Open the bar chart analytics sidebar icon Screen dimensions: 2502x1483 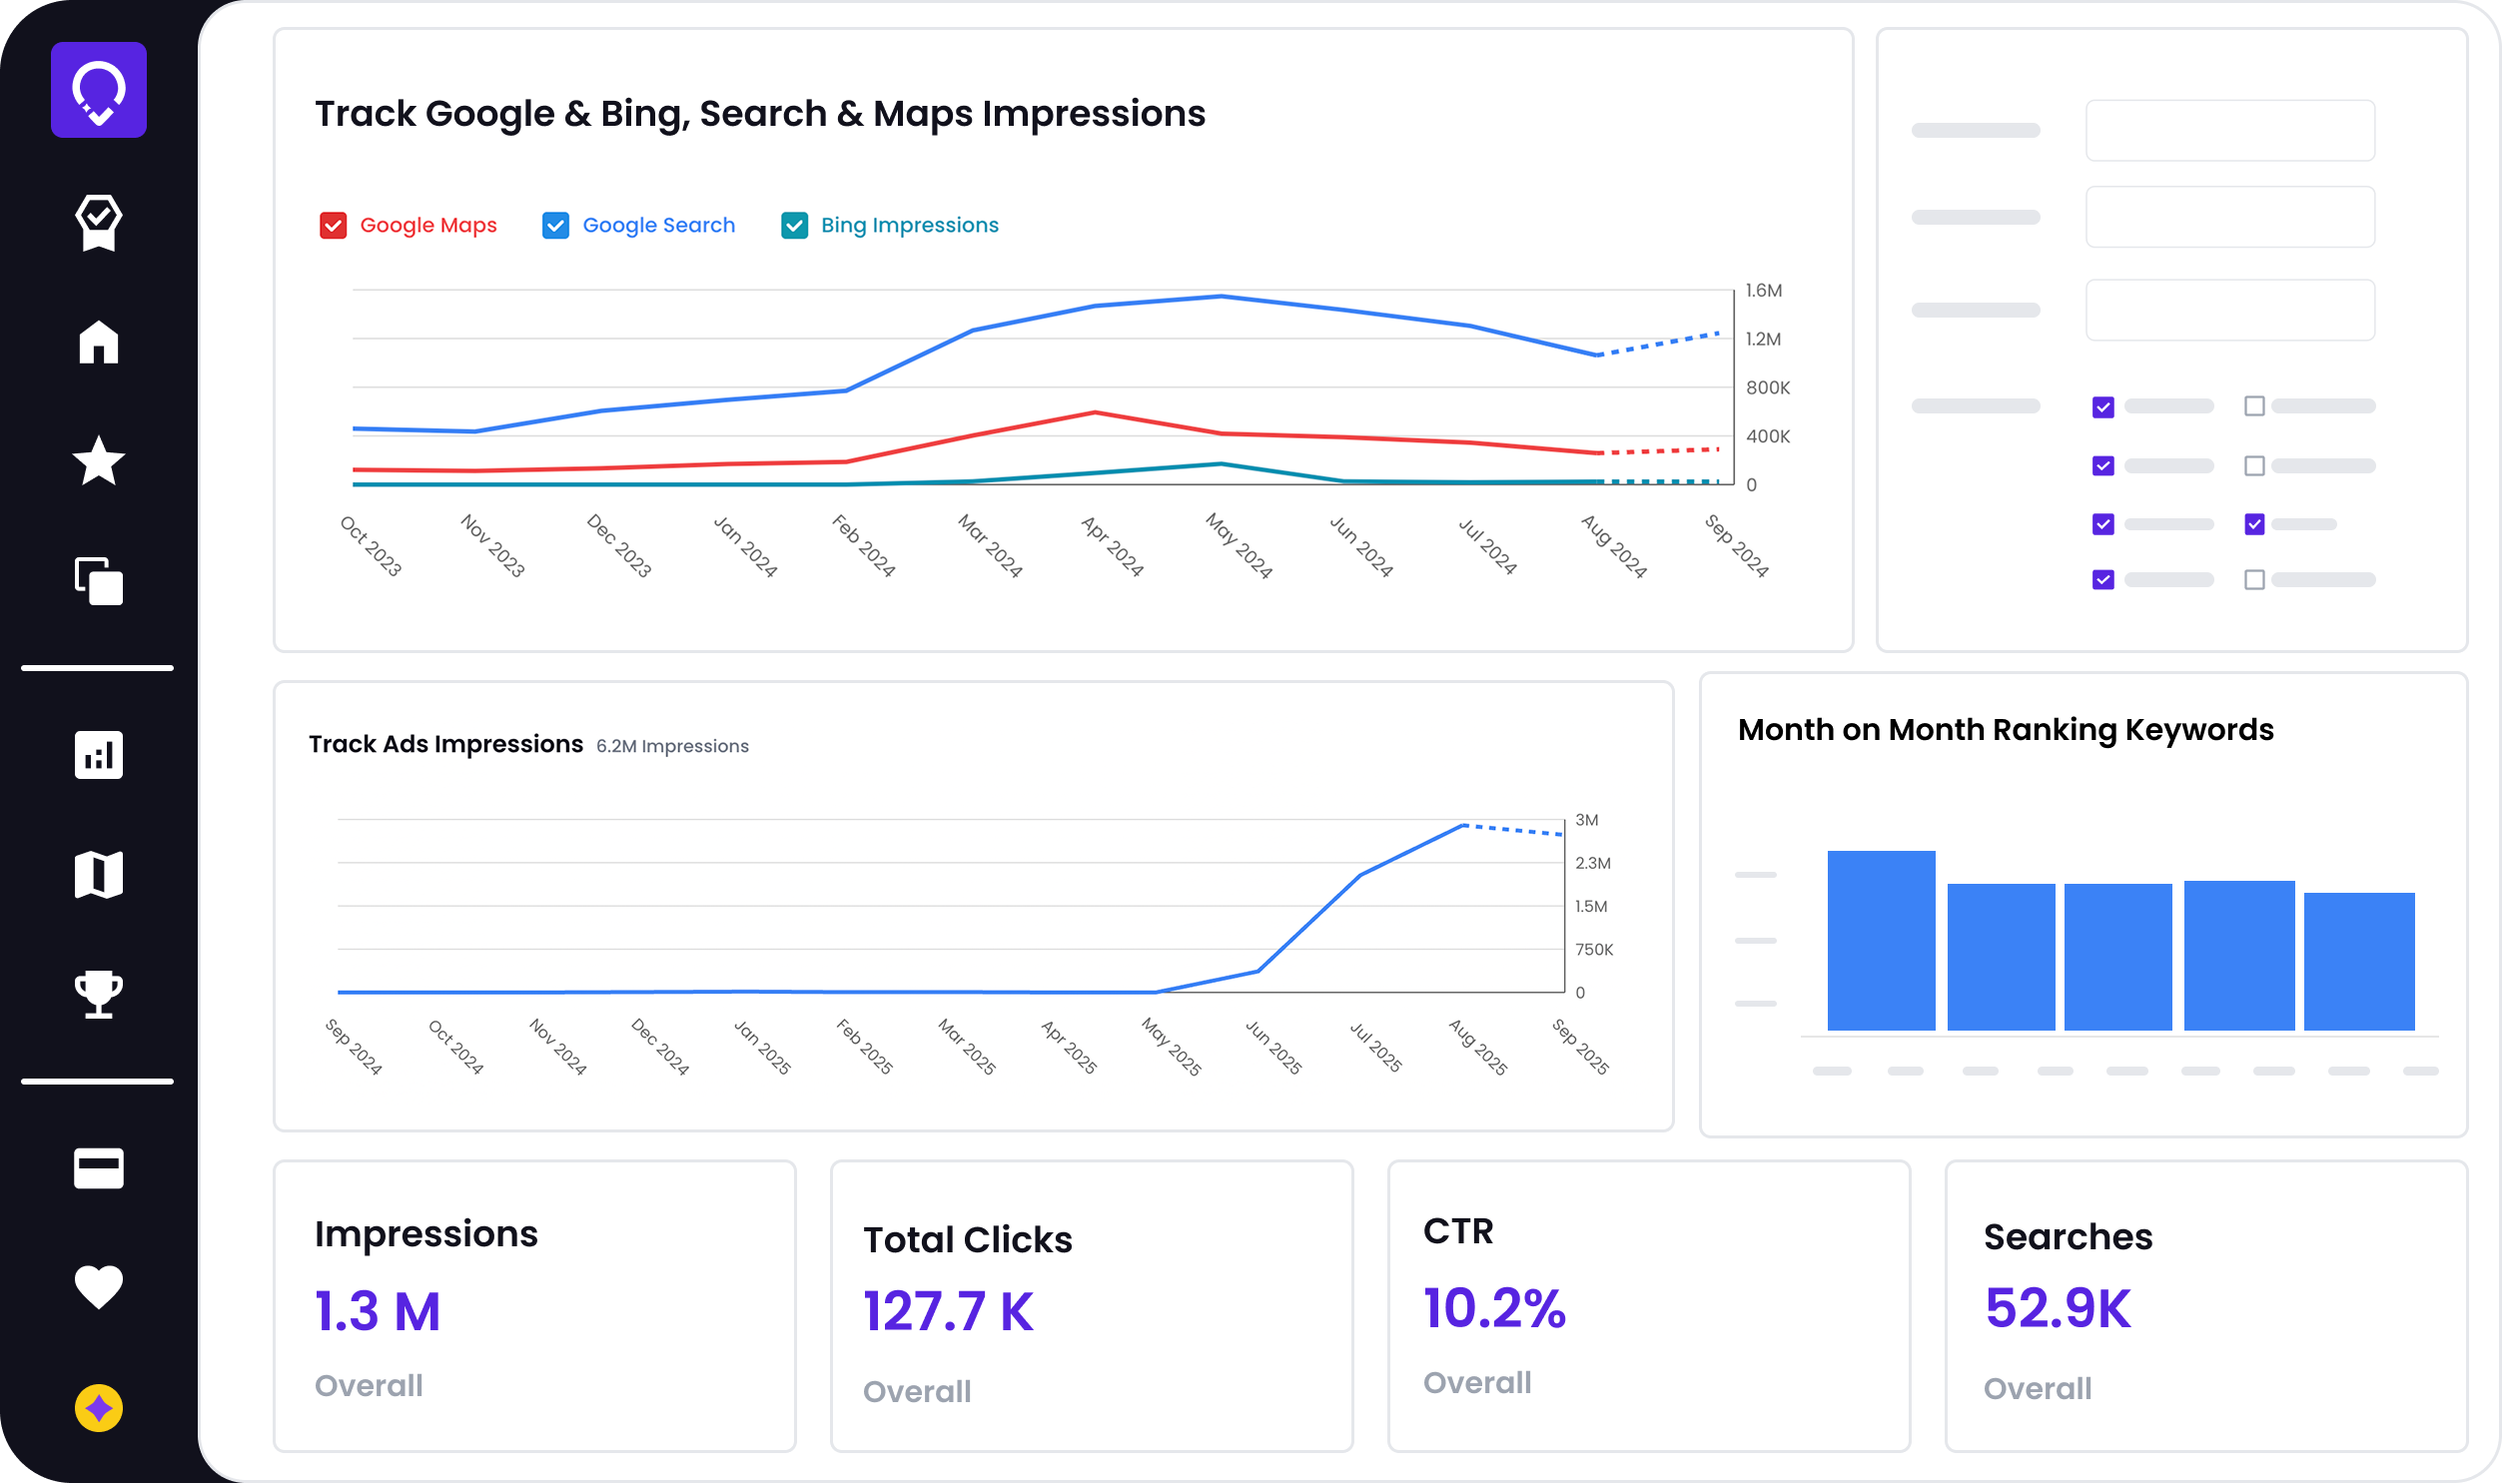click(98, 755)
